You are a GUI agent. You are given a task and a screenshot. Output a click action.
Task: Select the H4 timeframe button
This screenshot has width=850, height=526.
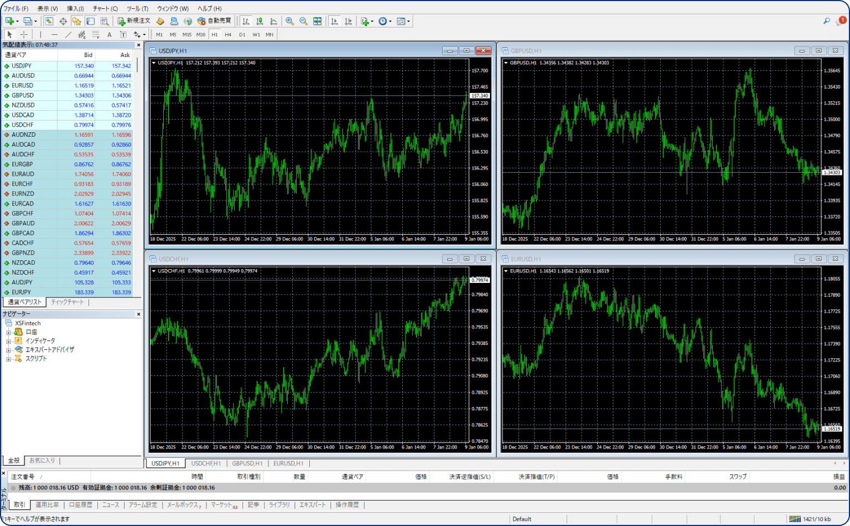click(x=228, y=34)
